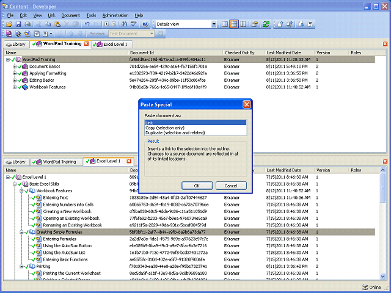391x293 pixels.
Task: Click the green Refresh arrows icon
Action: tap(266, 24)
